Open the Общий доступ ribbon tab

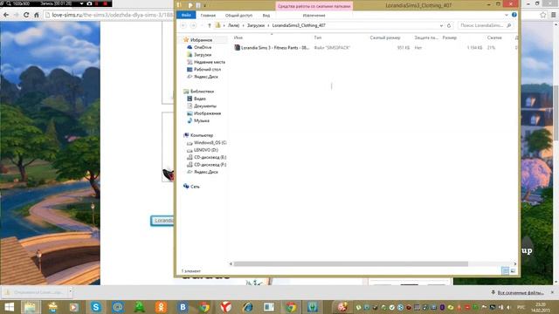point(238,16)
